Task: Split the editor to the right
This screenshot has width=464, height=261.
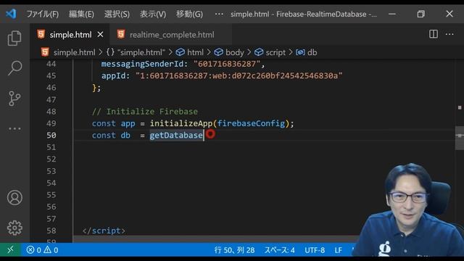Action: tap(434, 34)
